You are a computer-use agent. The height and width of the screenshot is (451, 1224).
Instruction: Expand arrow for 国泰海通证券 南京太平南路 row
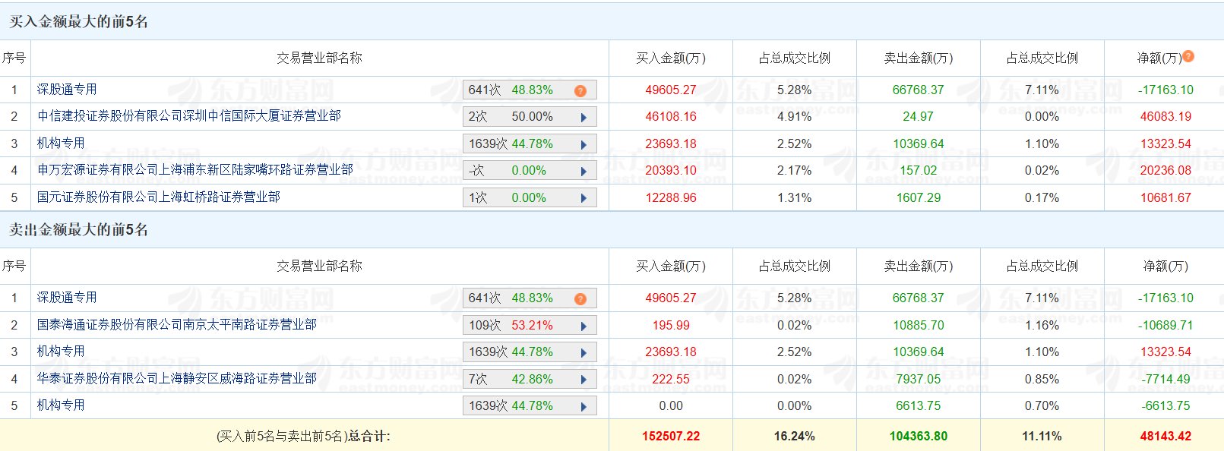pyautogui.click(x=584, y=326)
